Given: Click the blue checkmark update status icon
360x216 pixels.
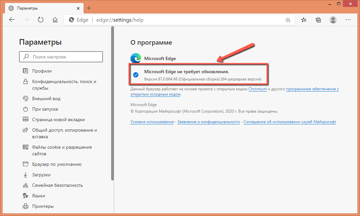Looking at the screenshot, I should (x=136, y=75).
